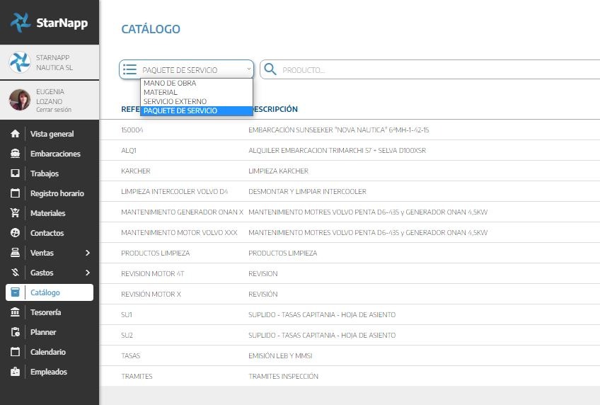This screenshot has height=405, width=600.
Task: Click the Planner clipboard icon
Action: [15, 332]
